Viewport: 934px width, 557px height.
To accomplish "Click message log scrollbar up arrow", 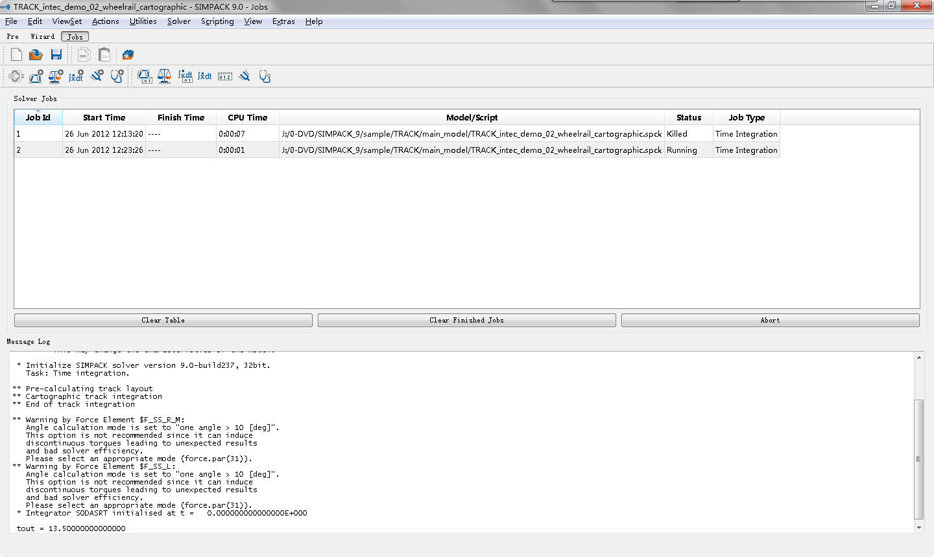I will click(x=918, y=358).
